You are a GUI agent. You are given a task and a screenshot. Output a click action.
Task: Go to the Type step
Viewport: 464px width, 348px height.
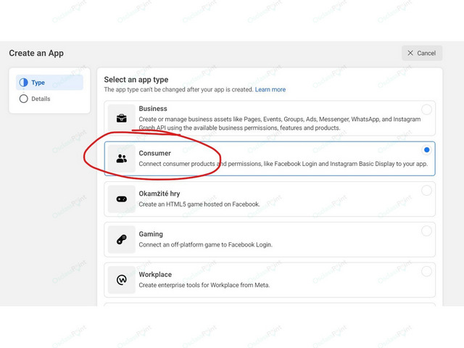pyautogui.click(x=49, y=82)
